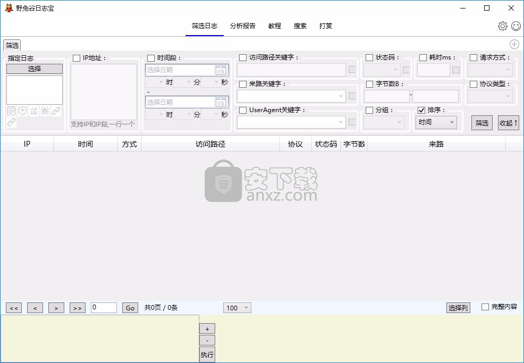Select the 筛选 sub-tab
Viewport: 524px width, 363px height.
click(12, 45)
